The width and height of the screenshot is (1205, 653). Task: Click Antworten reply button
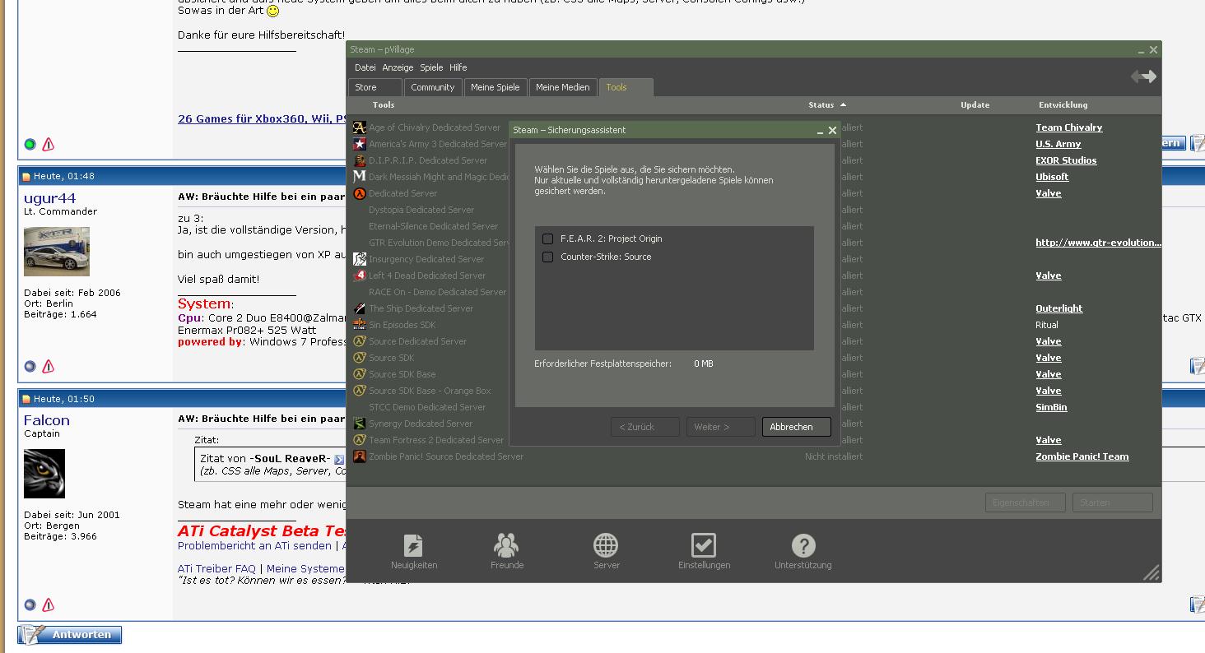click(x=70, y=635)
